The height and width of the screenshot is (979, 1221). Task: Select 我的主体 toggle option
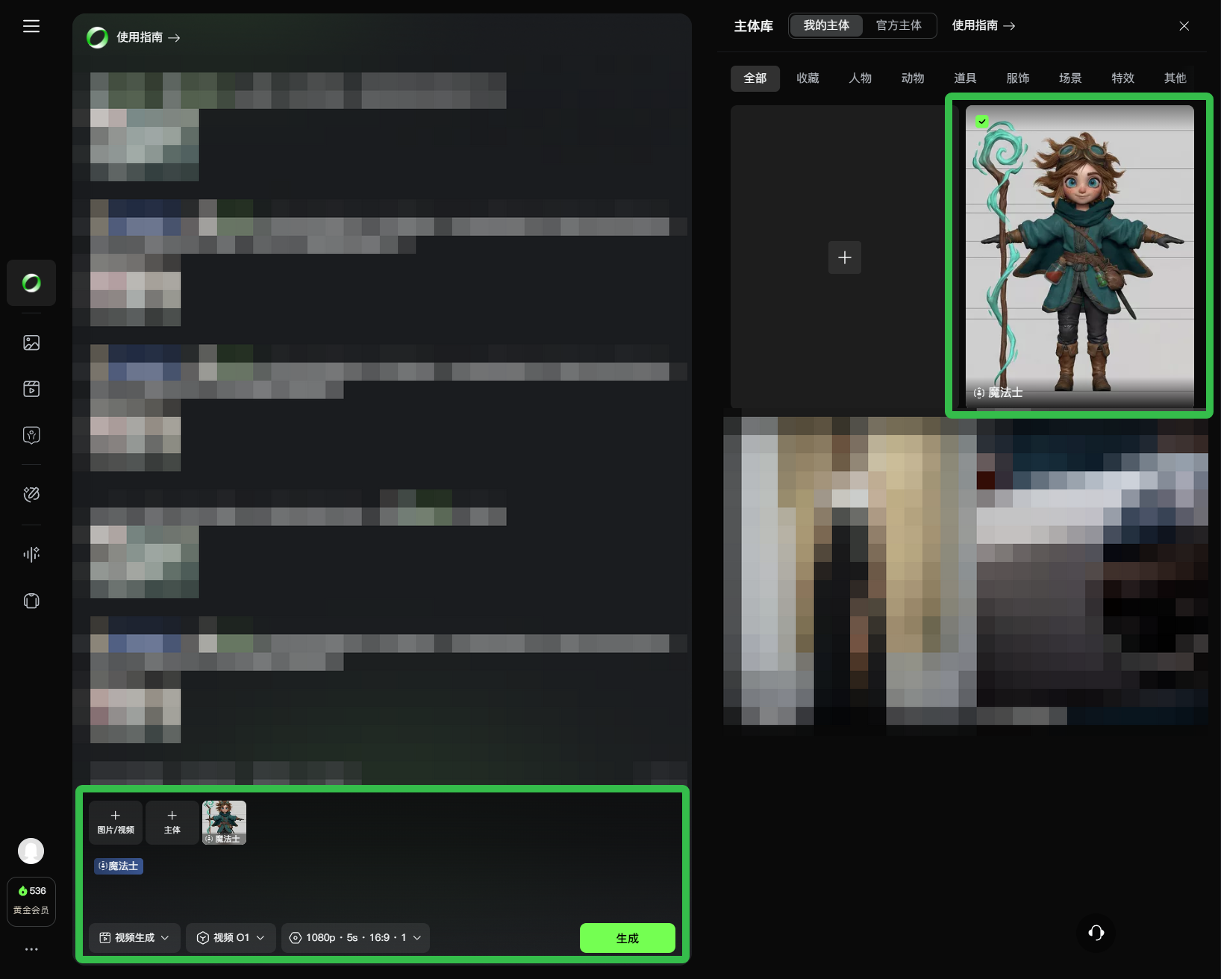coord(826,25)
